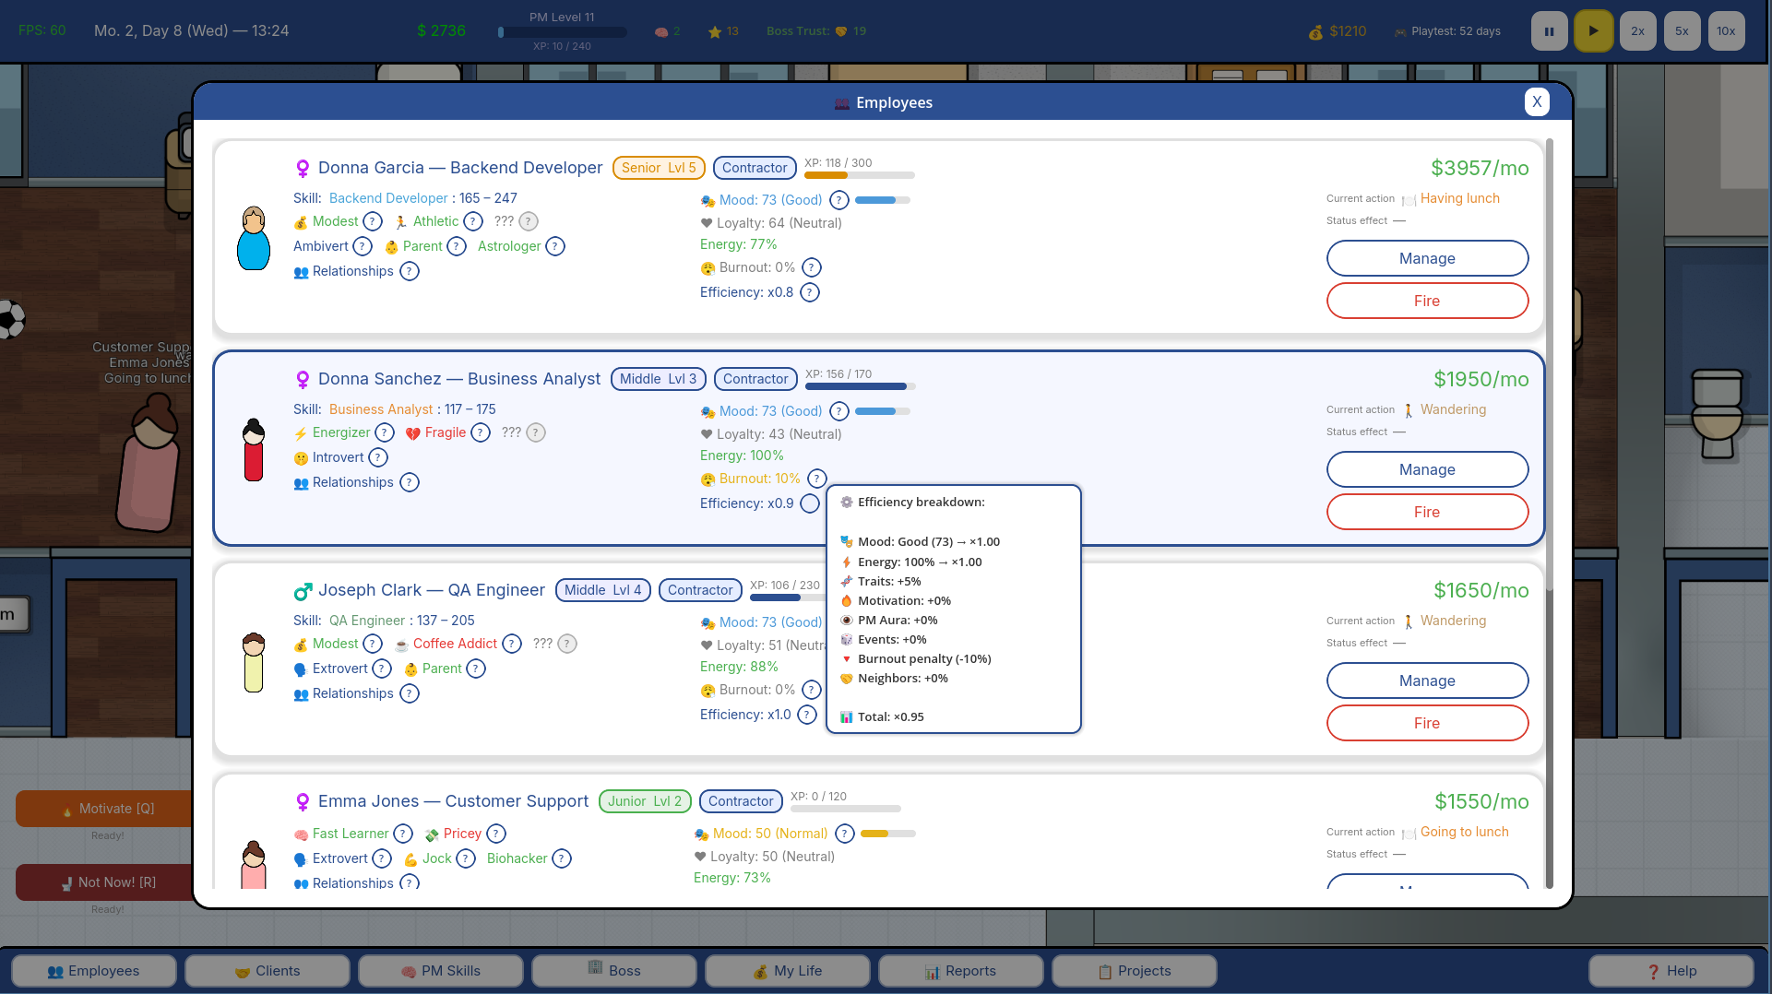The width and height of the screenshot is (1772, 994).
Task: Click the PM Level XP bar
Action: 563,31
